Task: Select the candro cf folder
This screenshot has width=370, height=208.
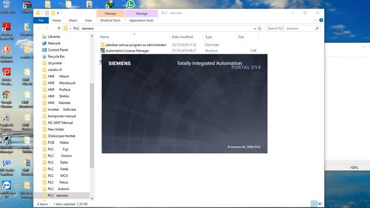Action: [55, 69]
